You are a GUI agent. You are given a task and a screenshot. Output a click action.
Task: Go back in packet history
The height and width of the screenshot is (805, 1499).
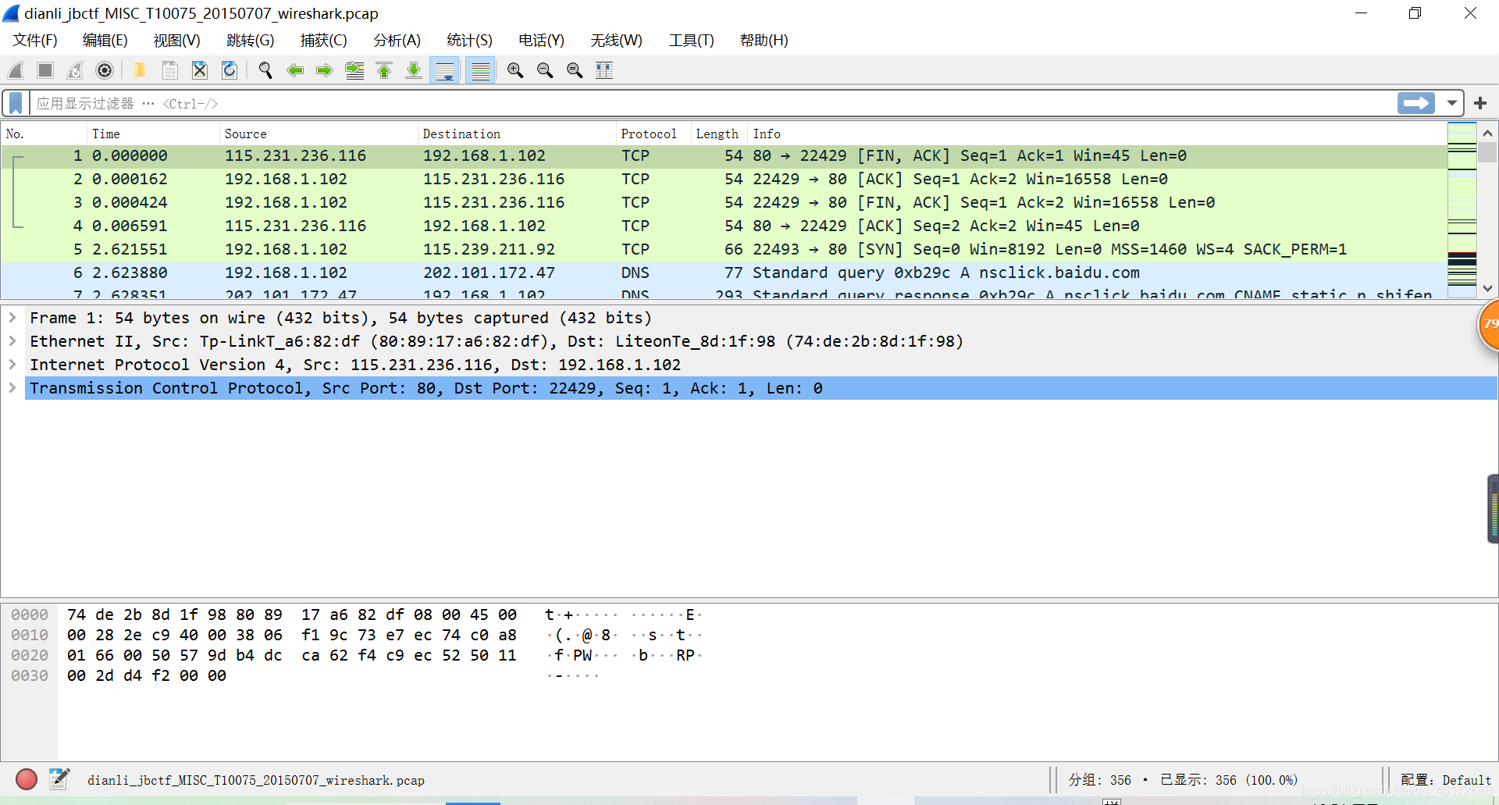(295, 70)
